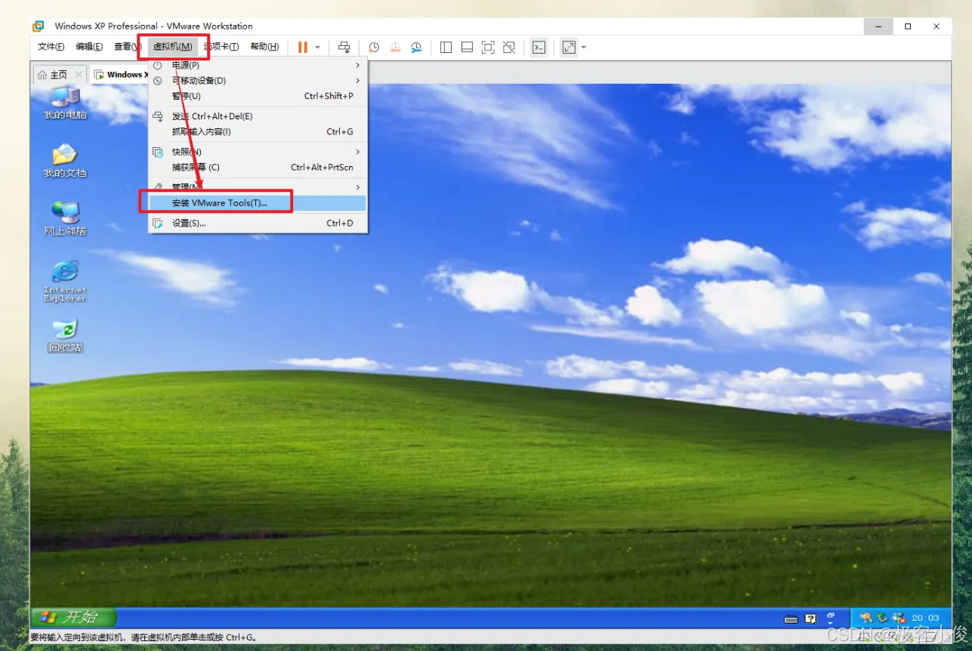Revert to snapshot using the orange clock icon
This screenshot has height=651, width=972.
click(x=395, y=48)
